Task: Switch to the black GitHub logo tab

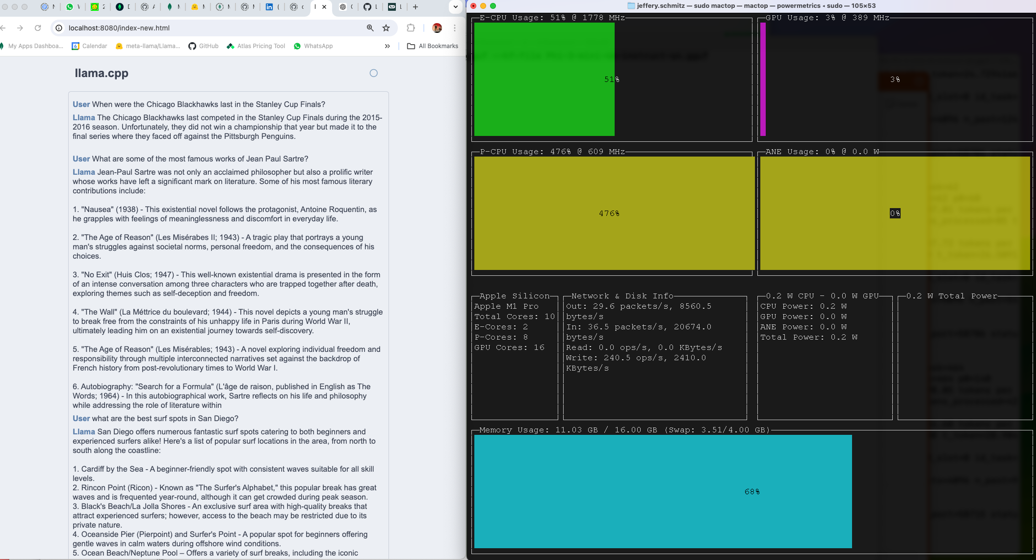Action: coord(367,7)
